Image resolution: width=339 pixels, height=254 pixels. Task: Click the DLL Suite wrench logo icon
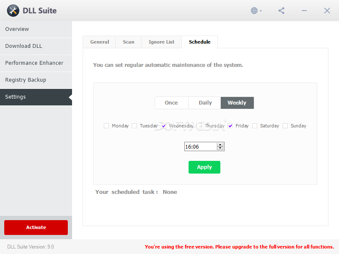coord(13,11)
